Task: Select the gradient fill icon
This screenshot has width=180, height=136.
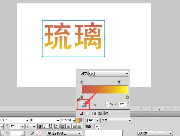Action: click(93, 113)
